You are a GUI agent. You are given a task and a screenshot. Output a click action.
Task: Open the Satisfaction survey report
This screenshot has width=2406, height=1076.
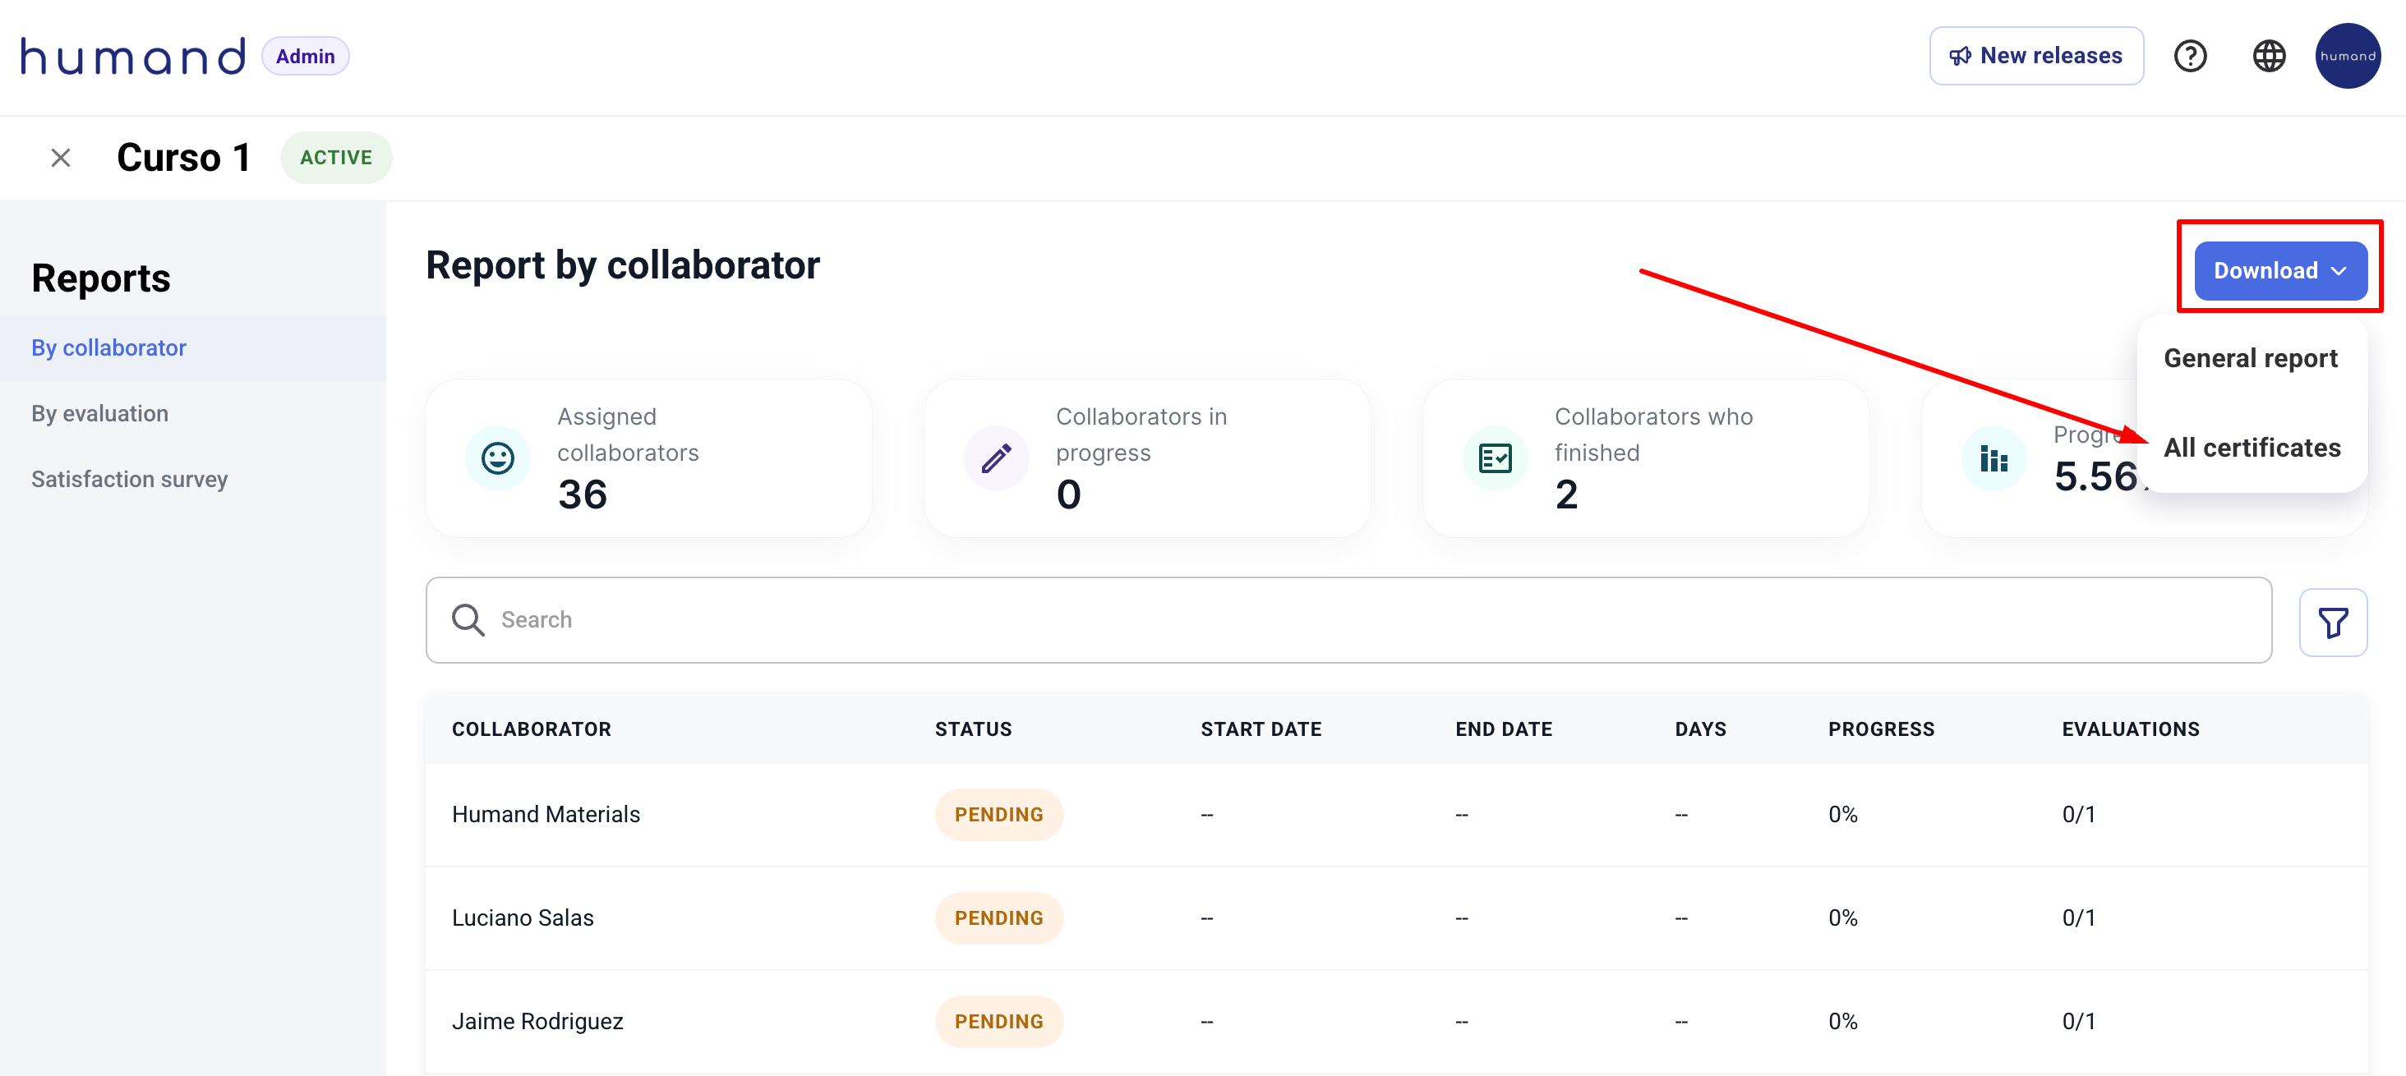tap(130, 479)
